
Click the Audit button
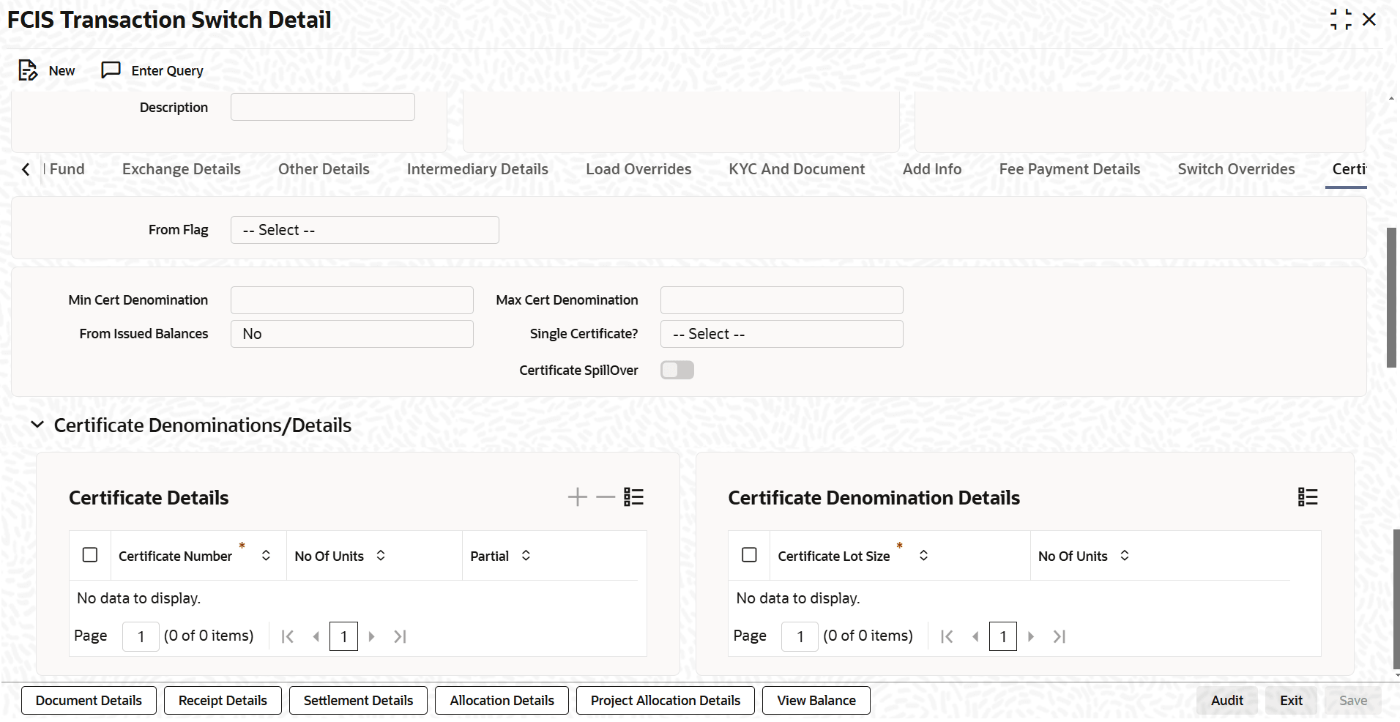[x=1227, y=701]
